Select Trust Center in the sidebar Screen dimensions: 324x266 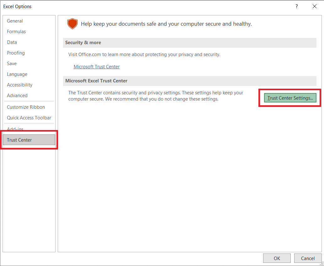click(x=19, y=140)
